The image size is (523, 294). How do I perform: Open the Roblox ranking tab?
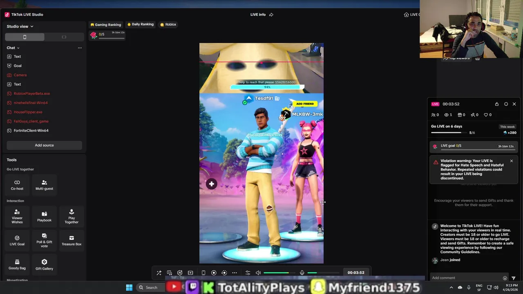pyautogui.click(x=168, y=24)
